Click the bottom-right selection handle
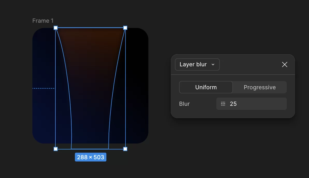Image resolution: width=309 pixels, height=178 pixels. coord(125,149)
